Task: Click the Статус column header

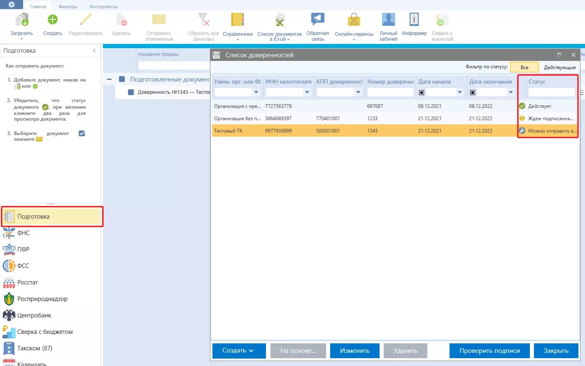Action: pyautogui.click(x=537, y=82)
